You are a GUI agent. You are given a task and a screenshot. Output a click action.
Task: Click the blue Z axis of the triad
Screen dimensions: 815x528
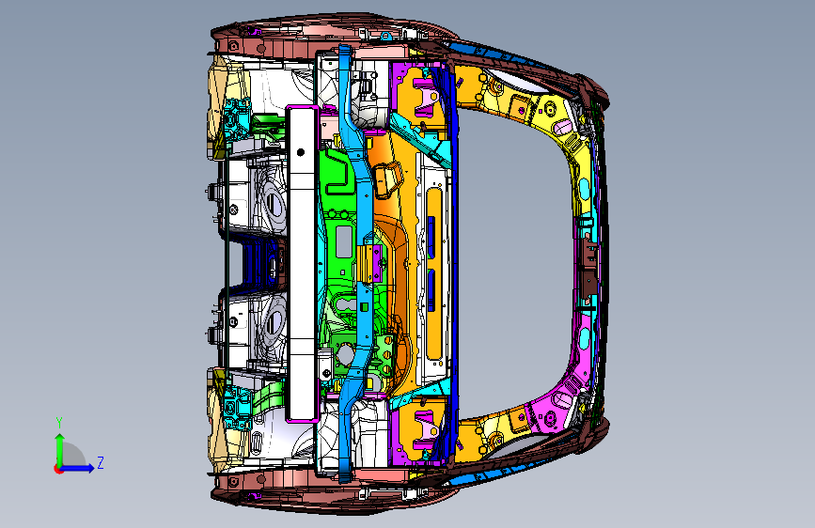pos(78,468)
